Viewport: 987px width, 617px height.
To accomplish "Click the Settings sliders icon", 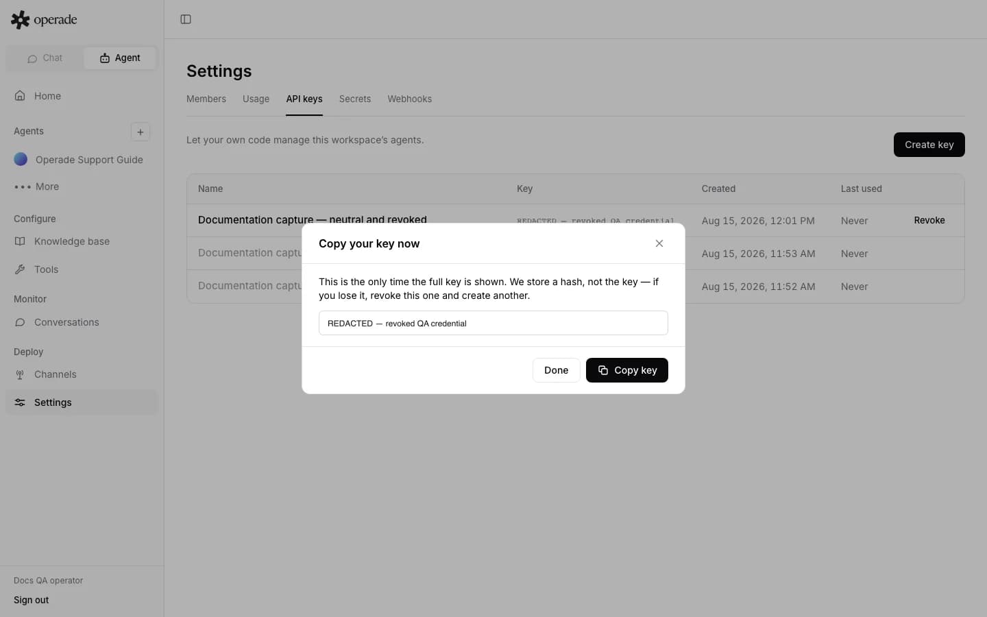I will coord(20,402).
